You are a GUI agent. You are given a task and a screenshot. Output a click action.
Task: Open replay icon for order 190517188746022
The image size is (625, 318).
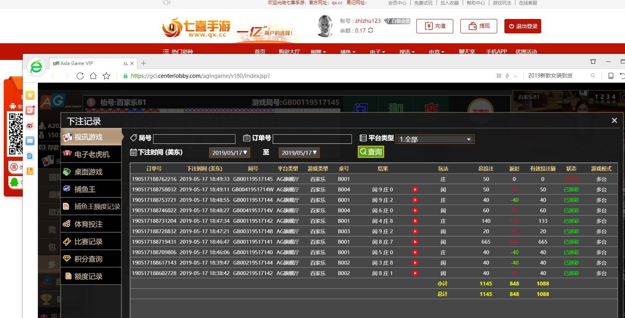click(x=415, y=211)
